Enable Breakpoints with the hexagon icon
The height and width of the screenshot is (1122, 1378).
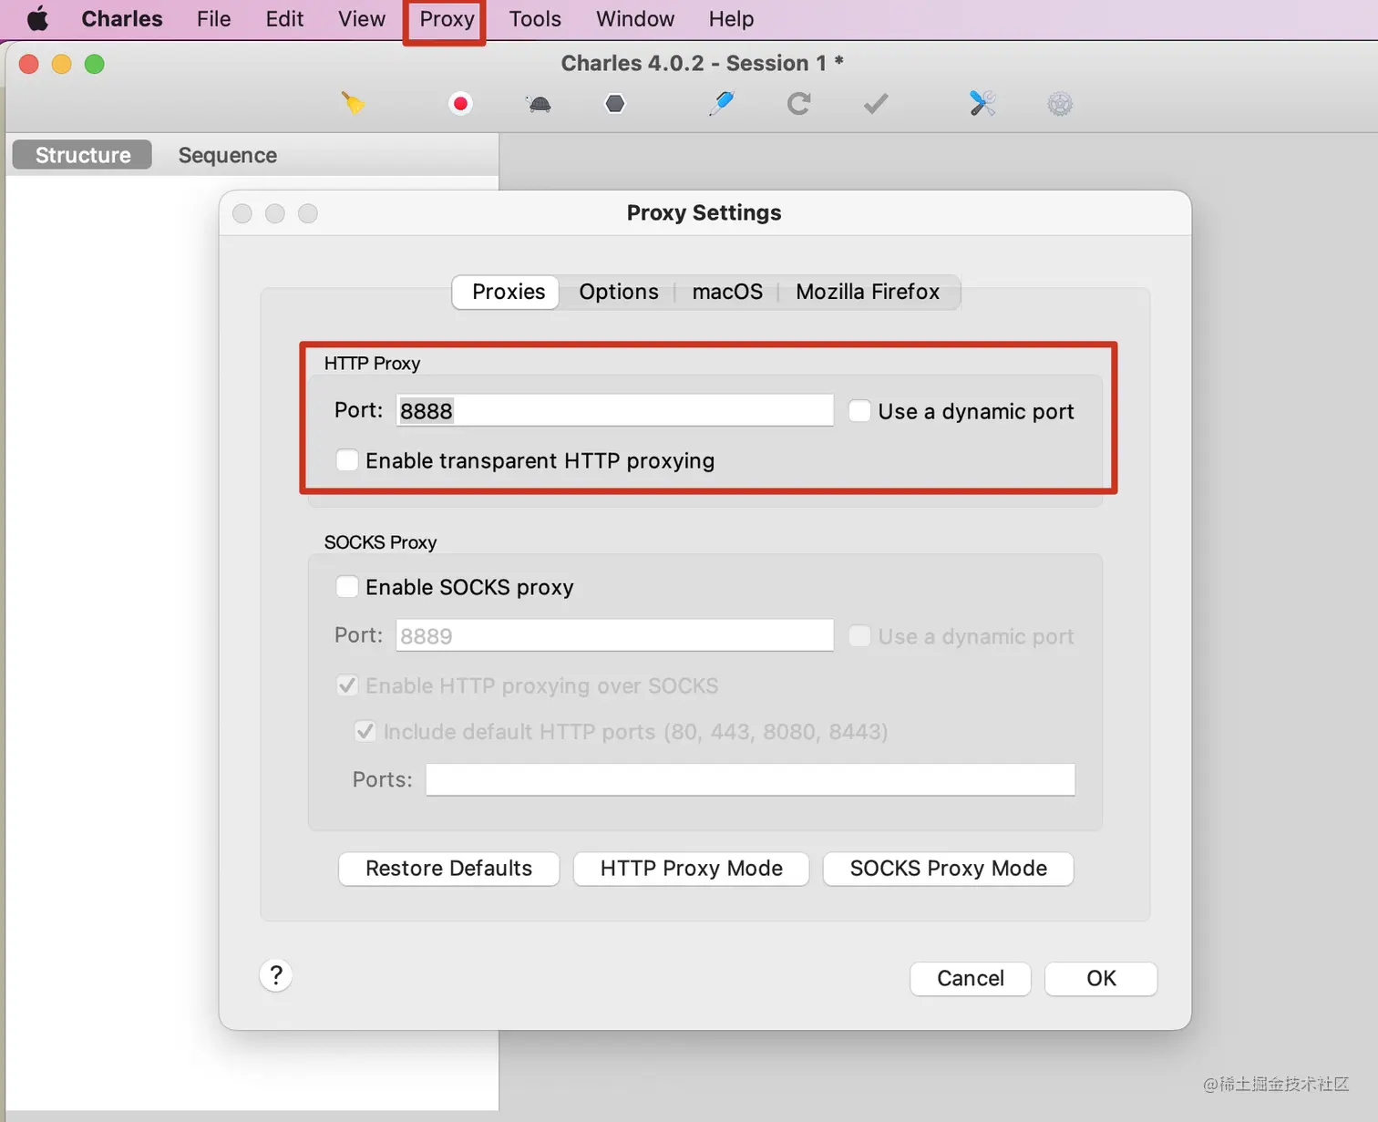click(x=615, y=103)
